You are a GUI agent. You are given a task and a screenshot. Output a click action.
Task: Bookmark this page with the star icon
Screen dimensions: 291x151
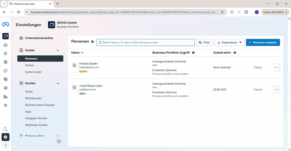222,12
